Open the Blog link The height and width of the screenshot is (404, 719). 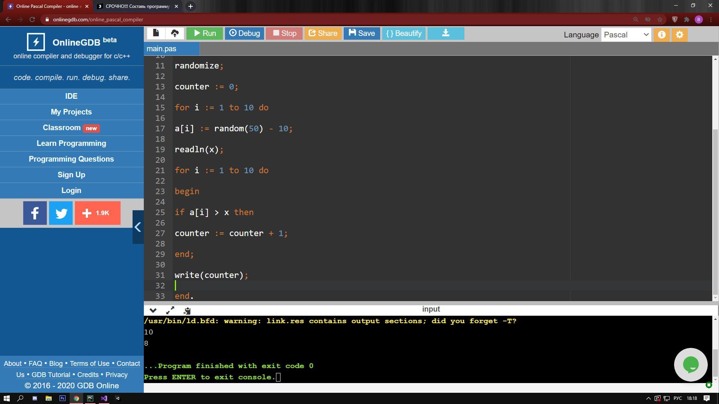[56, 364]
